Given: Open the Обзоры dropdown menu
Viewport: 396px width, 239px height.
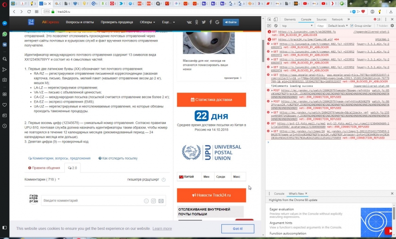Looking at the screenshot, I should tap(147, 22).
